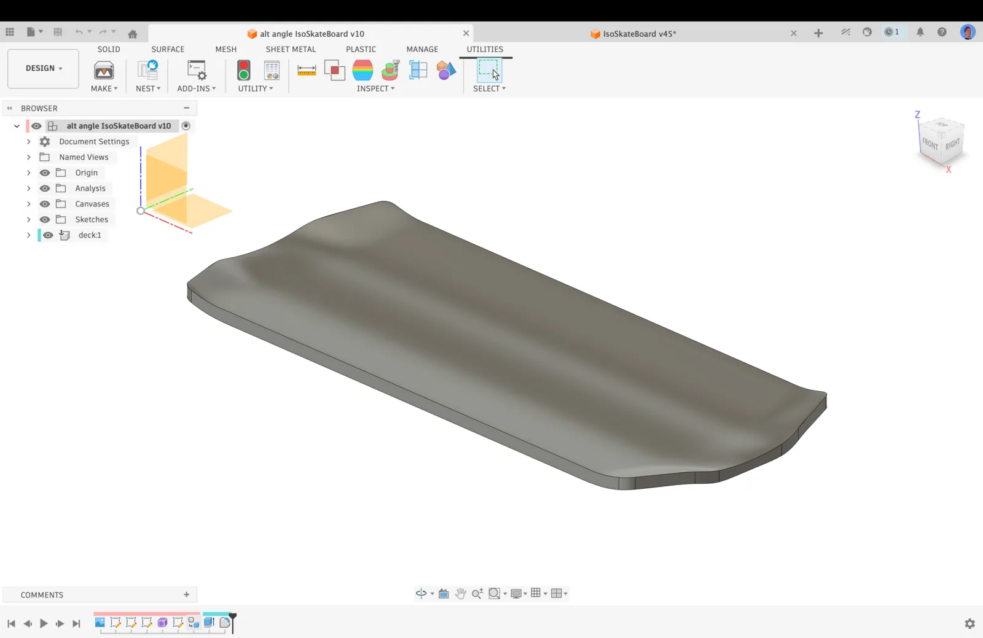Open the INSPECT dropdown menu

pyautogui.click(x=375, y=88)
